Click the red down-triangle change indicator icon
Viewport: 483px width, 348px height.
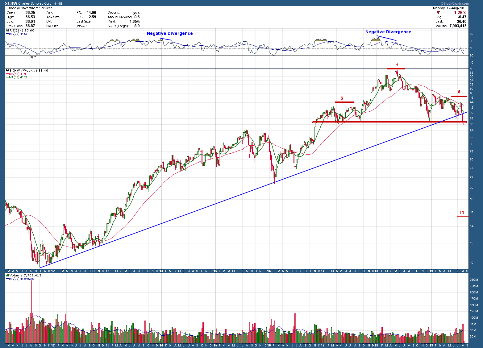pyautogui.click(x=438, y=13)
